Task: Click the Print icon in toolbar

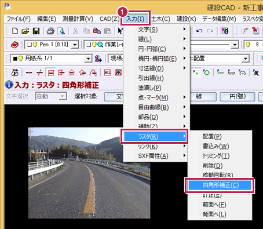Action: 50,31
